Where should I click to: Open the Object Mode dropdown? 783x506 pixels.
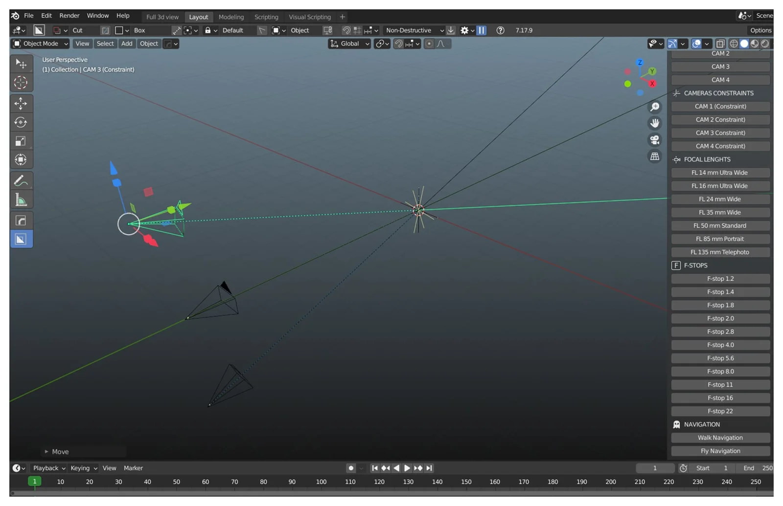(40, 44)
